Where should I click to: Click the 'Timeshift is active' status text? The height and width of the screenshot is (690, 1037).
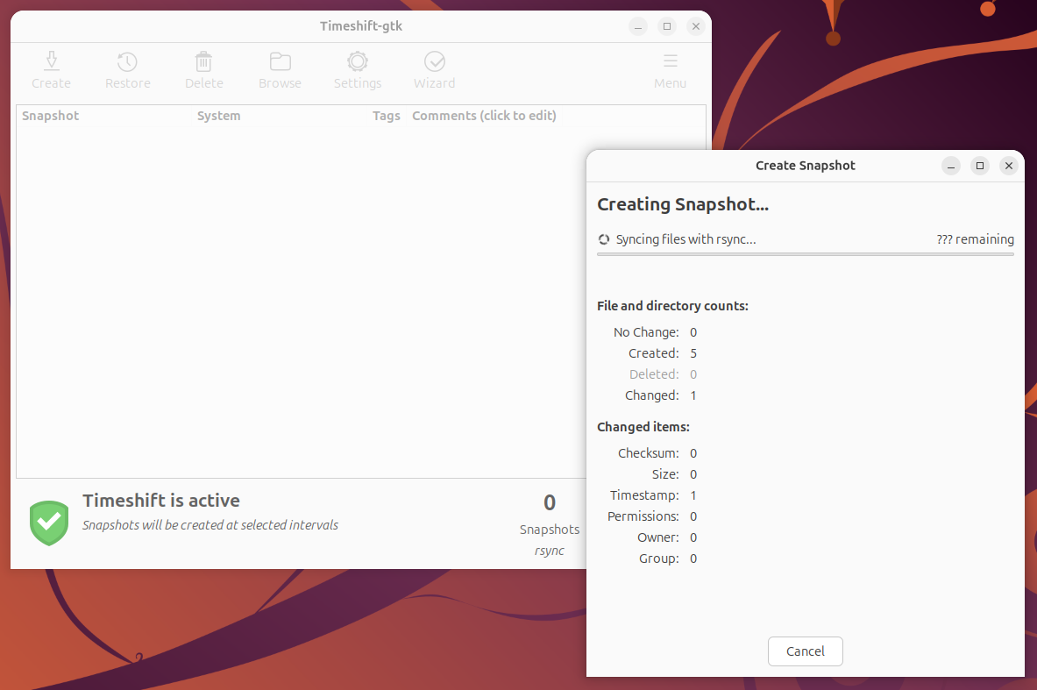click(x=160, y=501)
